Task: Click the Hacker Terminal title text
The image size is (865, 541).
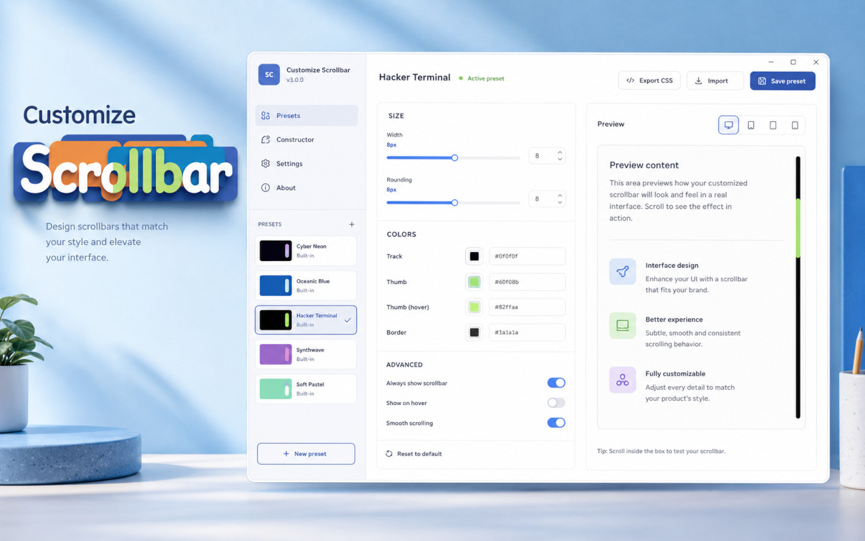Action: 414,77
